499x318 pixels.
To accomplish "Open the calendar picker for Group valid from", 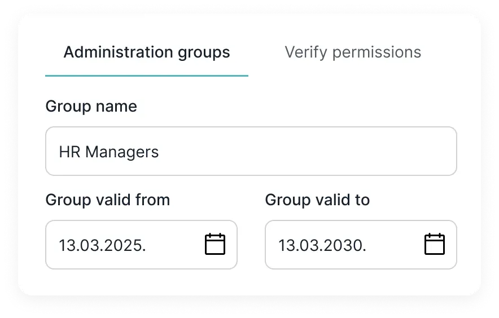I will click(215, 244).
